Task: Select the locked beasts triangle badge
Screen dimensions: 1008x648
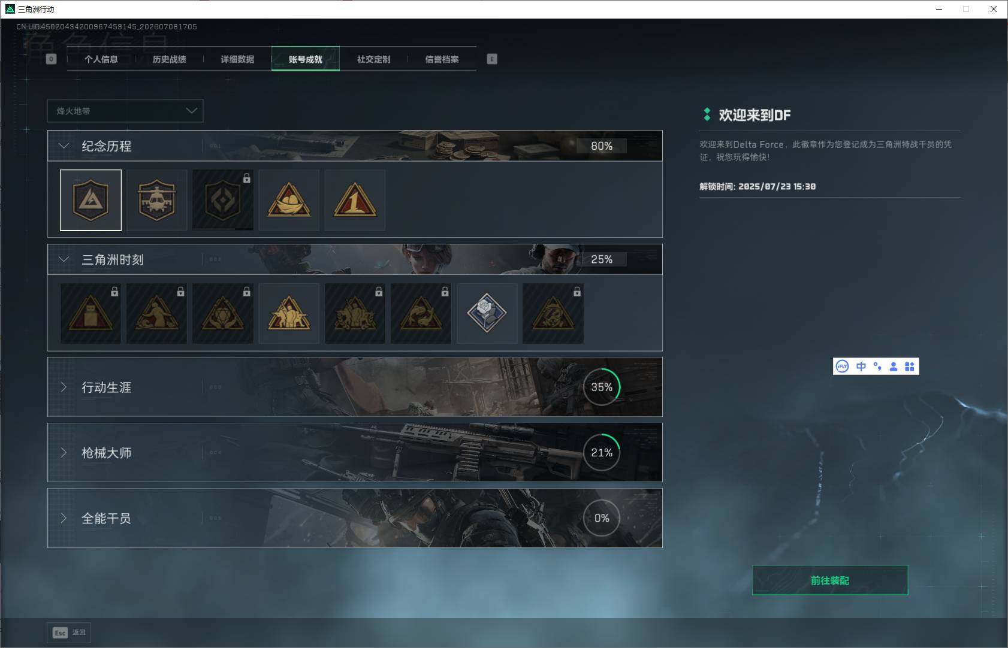Action: (355, 314)
